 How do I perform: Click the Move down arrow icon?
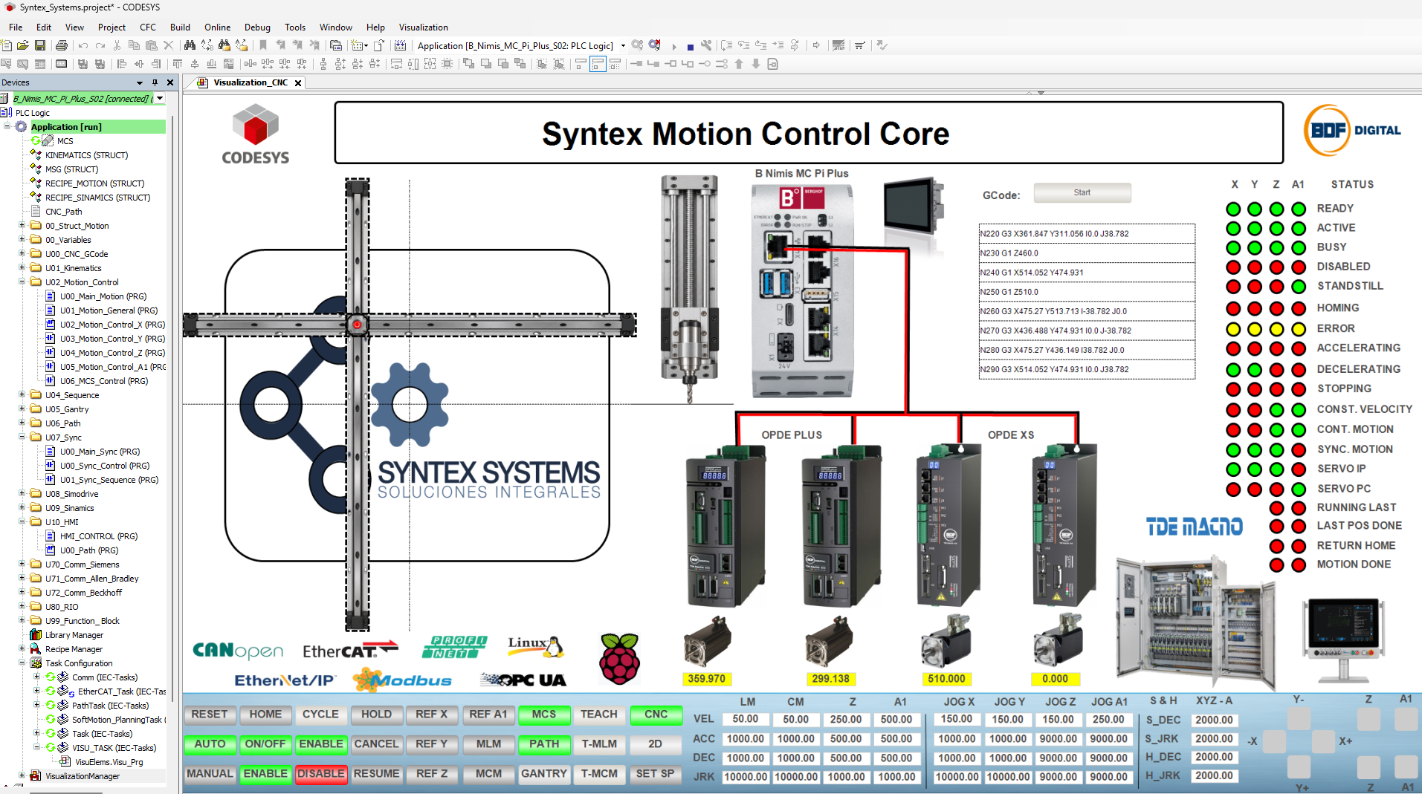click(x=756, y=64)
